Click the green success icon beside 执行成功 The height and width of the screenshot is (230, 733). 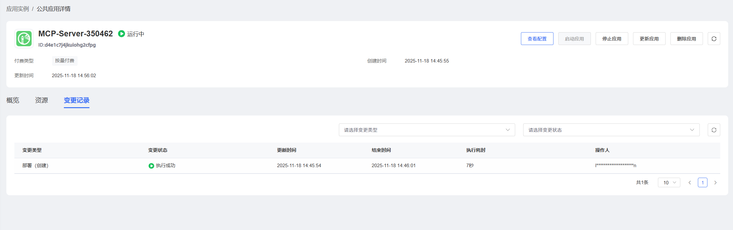click(151, 166)
